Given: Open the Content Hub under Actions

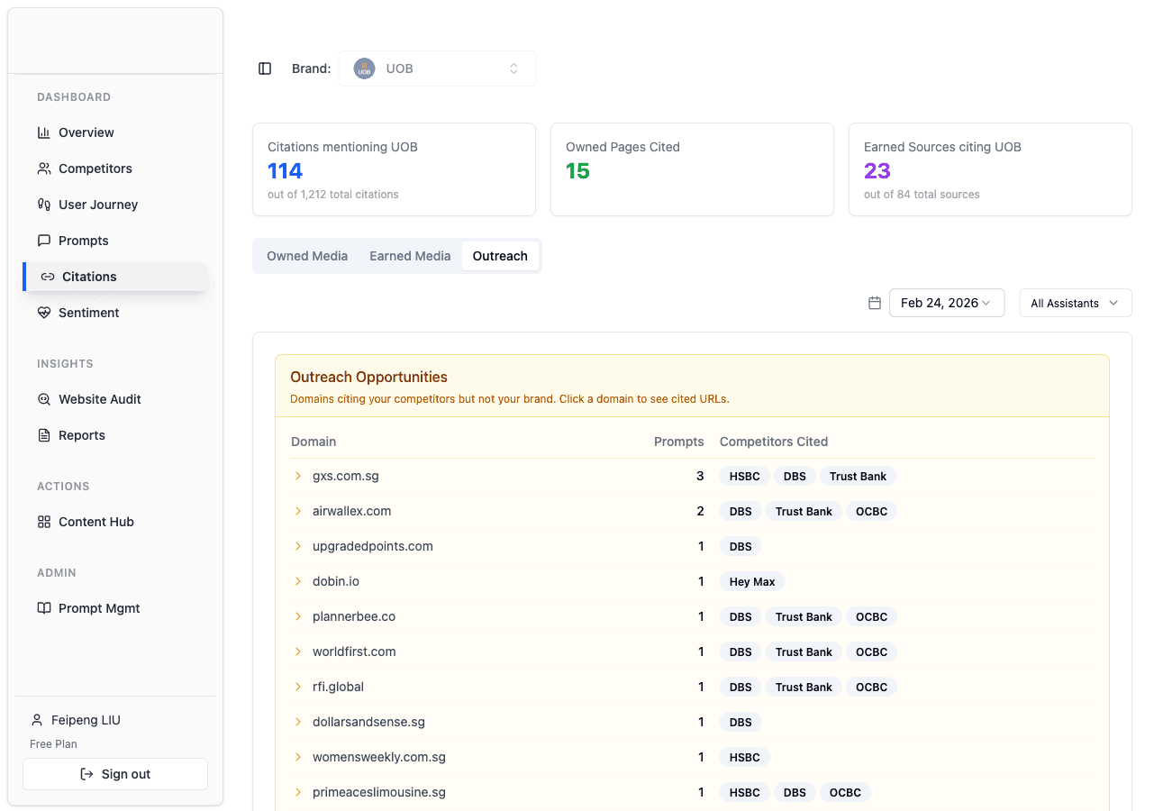Looking at the screenshot, I should tap(95, 522).
